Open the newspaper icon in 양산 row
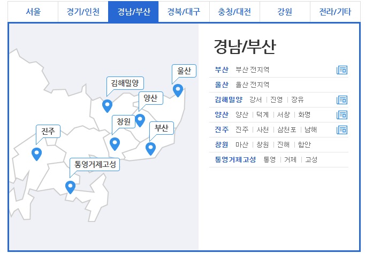The image size is (365, 253). coord(342,115)
